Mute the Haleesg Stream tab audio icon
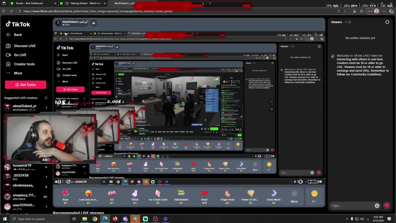The width and height of the screenshot is (396, 223). tap(67, 3)
